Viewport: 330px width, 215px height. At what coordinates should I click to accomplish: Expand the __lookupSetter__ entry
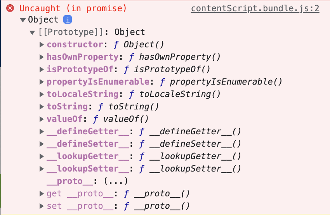(x=42, y=169)
